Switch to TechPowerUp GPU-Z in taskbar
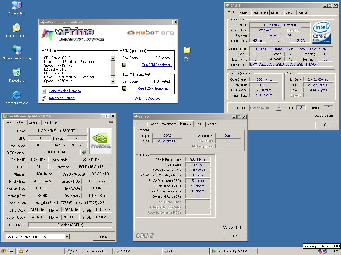The width and height of the screenshot is (341, 255). 234,251
